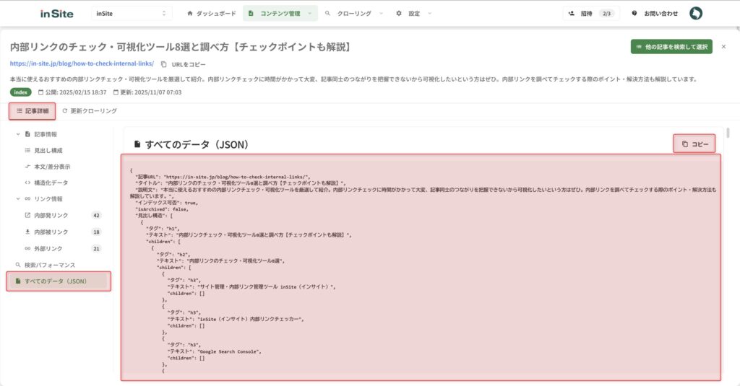Screen dimensions: 740x386
Task: Click the search icon beside クローリング
Action: click(327, 14)
